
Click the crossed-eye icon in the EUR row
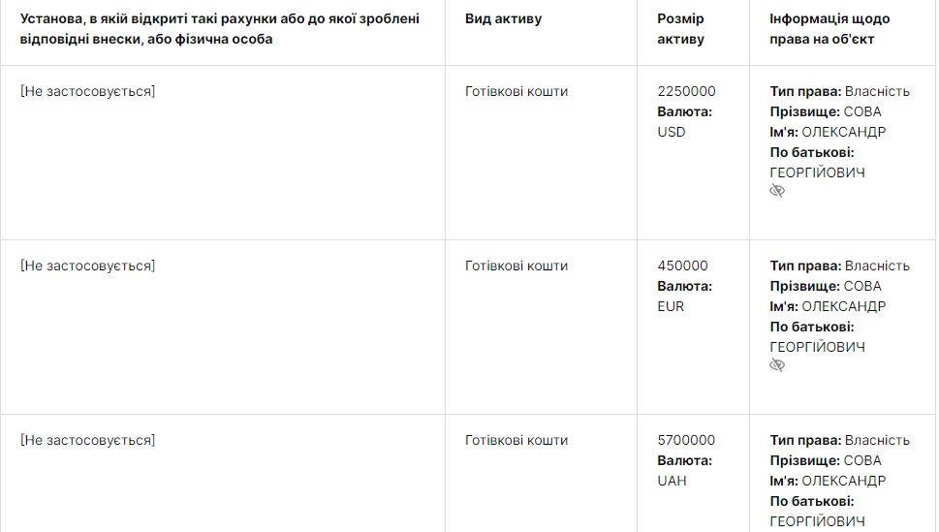[776, 365]
